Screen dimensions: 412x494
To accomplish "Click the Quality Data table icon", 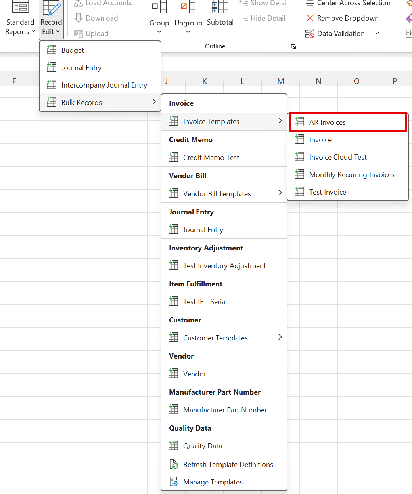I will 173,445.
